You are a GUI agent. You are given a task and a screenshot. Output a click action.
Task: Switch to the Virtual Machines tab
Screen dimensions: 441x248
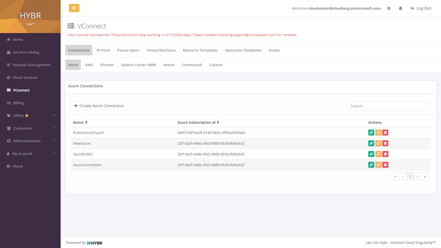coord(161,50)
